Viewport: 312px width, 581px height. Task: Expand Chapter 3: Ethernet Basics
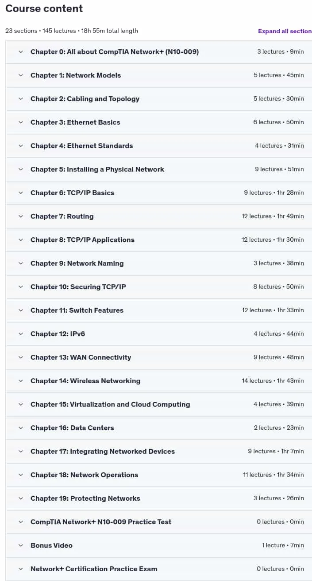(158, 122)
